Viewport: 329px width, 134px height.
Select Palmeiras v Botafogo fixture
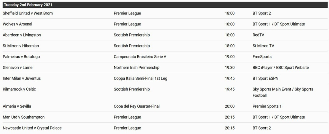[x=21, y=57]
